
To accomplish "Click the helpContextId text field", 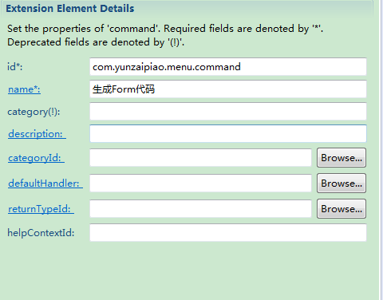I will pos(228,233).
